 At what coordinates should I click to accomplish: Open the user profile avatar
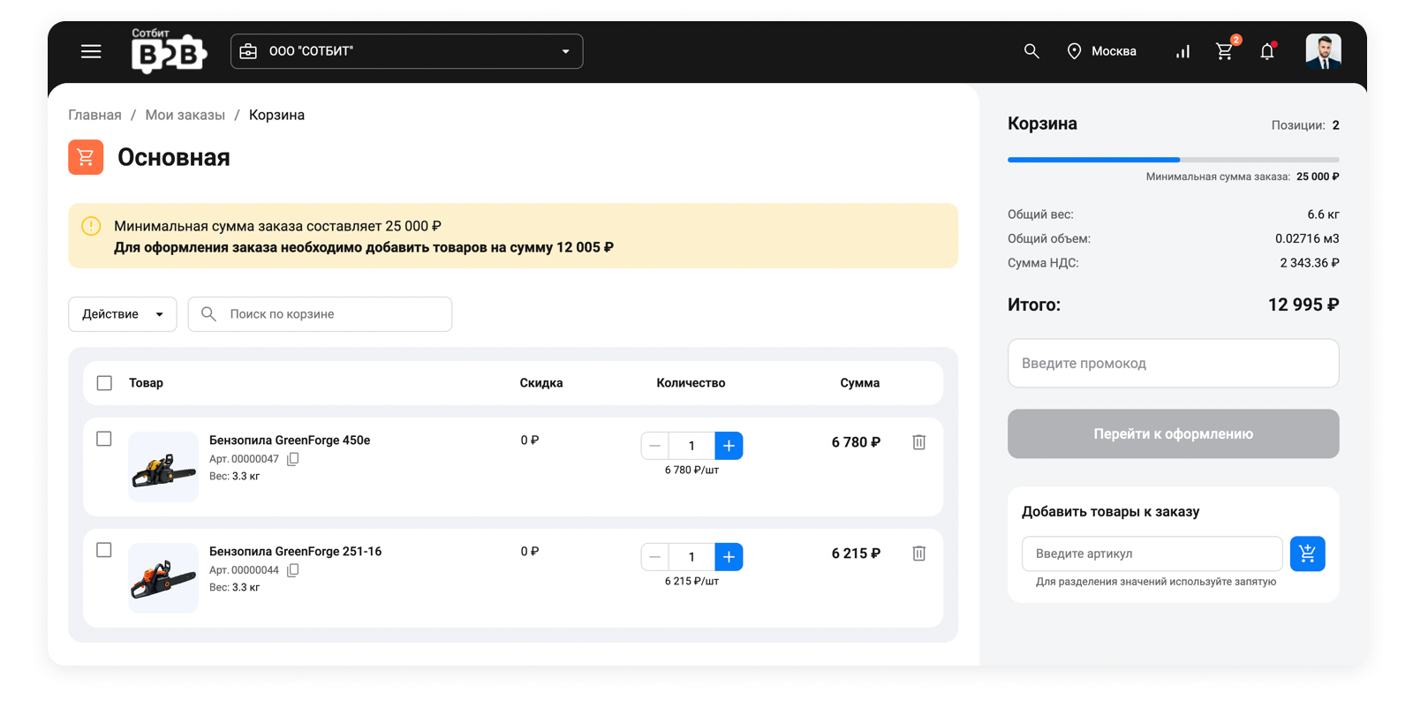click(x=1323, y=51)
